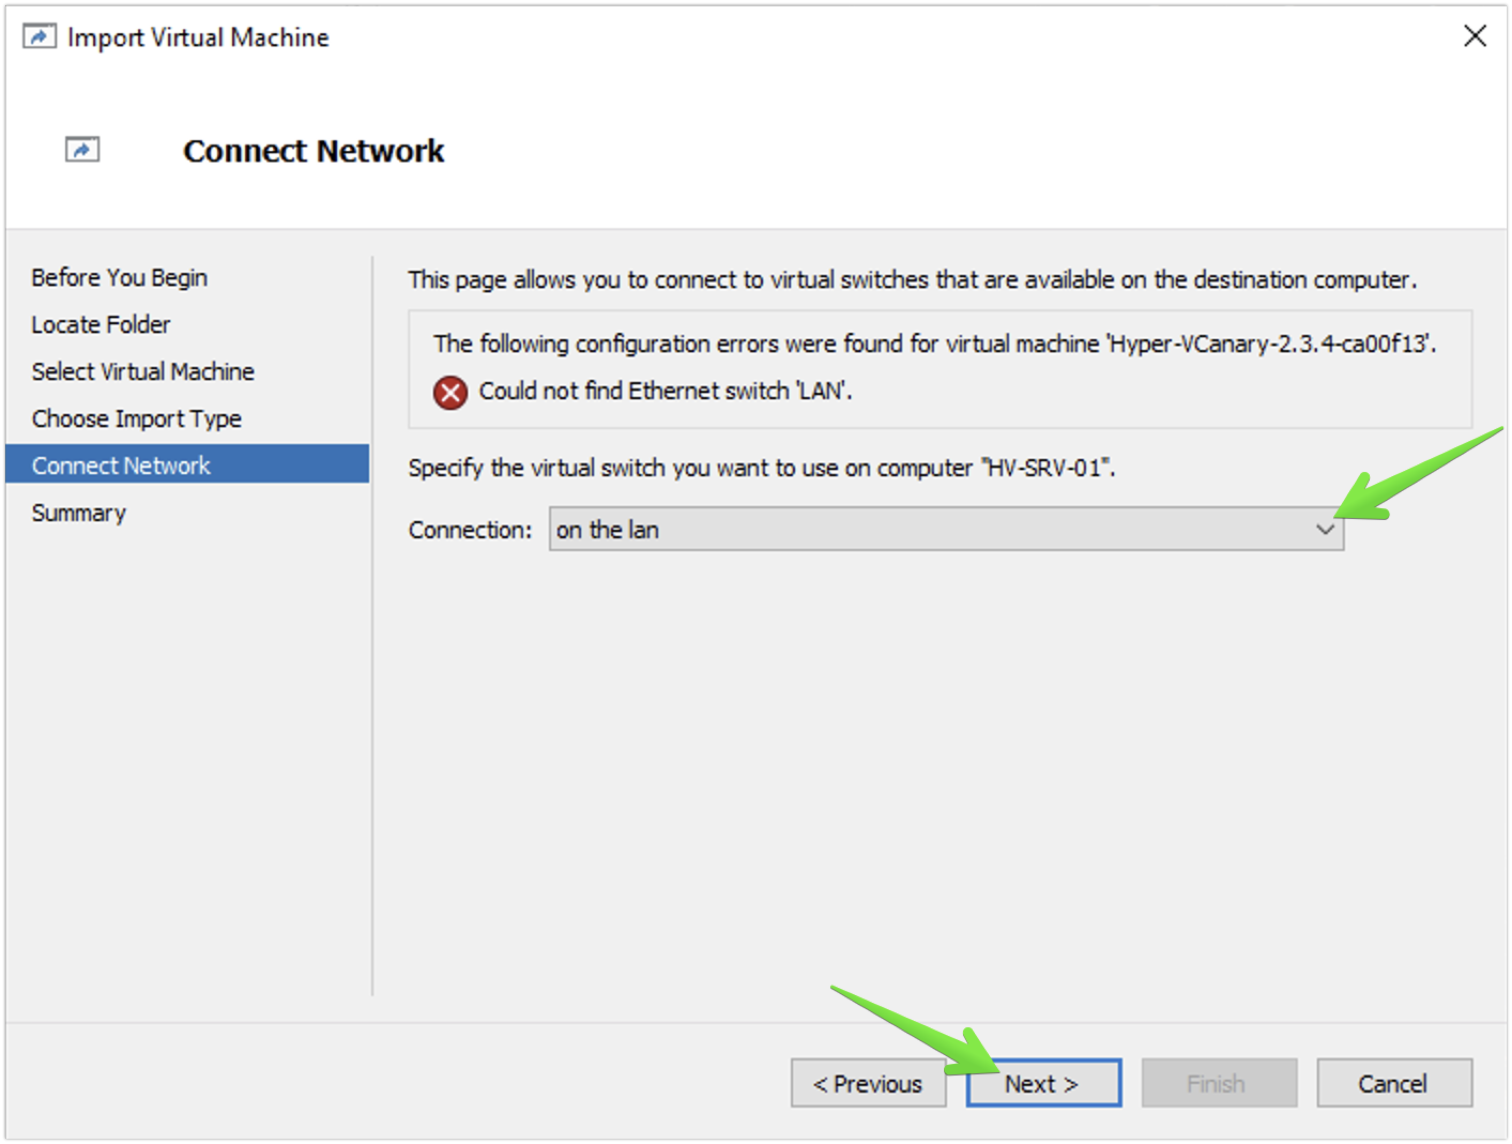1512x1144 pixels.
Task: Select the Connect Network step
Action: [x=187, y=464]
